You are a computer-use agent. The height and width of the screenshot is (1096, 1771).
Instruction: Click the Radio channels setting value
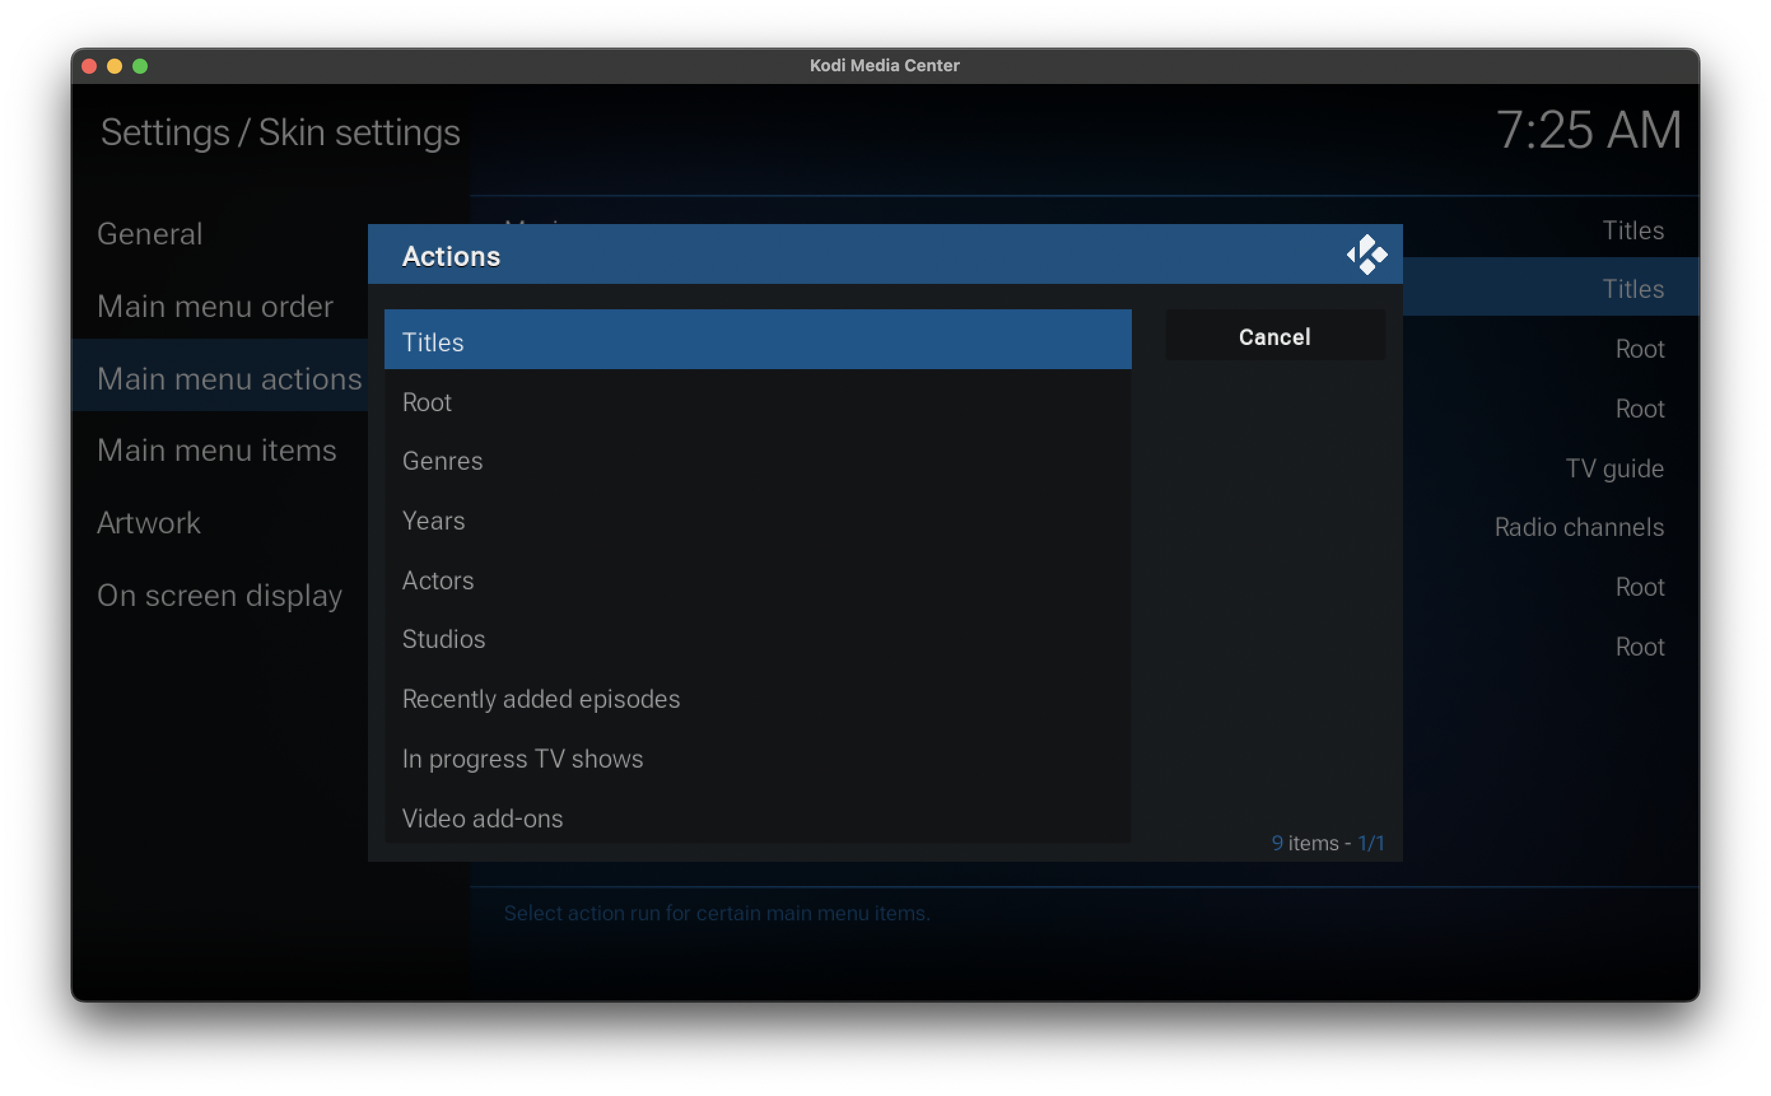(1578, 527)
